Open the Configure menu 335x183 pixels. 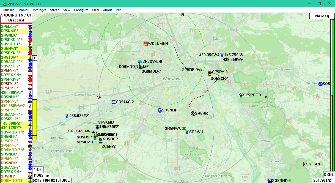click(x=81, y=10)
